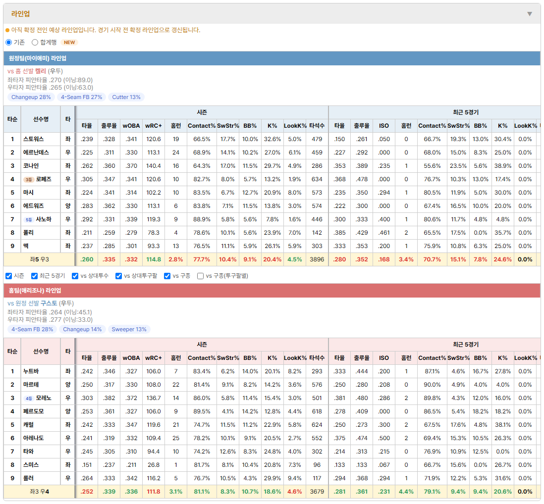Click player name 에르난데스
This screenshot has height=504, width=544.
36,152
